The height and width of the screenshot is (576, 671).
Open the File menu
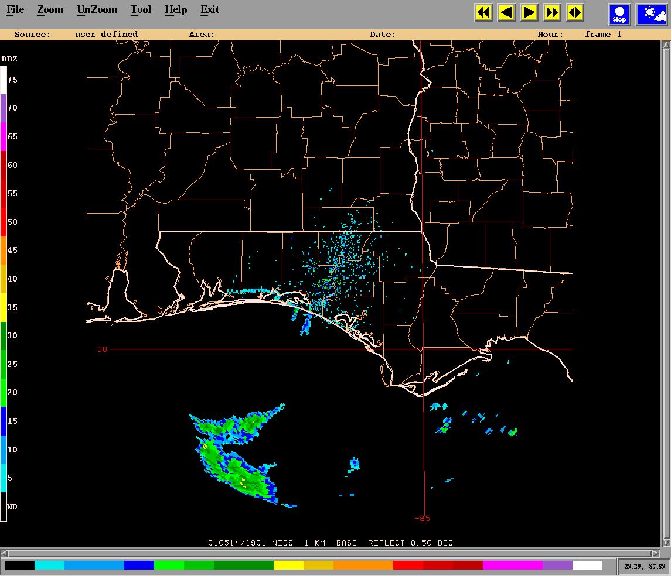coord(15,10)
